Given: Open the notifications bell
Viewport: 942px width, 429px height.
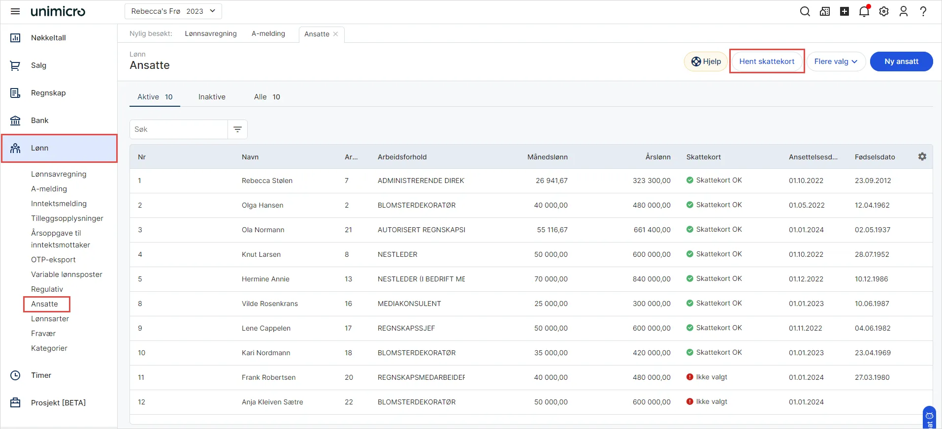Looking at the screenshot, I should coord(864,11).
